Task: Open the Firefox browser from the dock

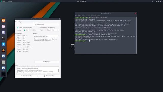Action: pyautogui.click(x=3, y=20)
